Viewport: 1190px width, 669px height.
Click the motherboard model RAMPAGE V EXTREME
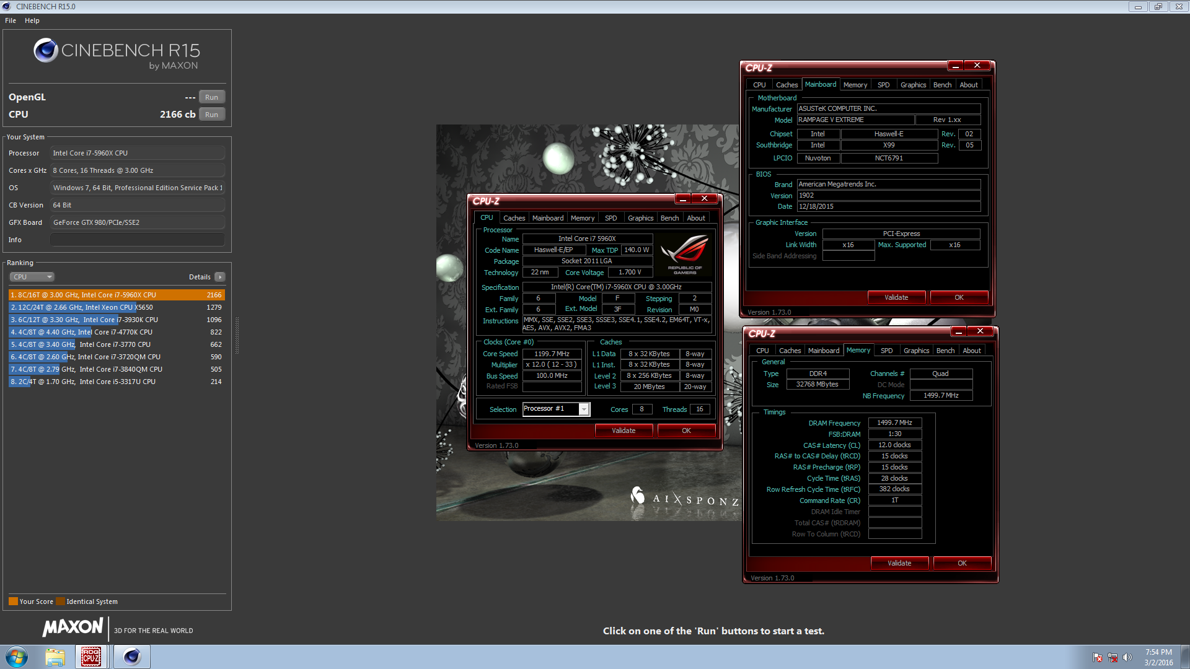pyautogui.click(x=855, y=120)
